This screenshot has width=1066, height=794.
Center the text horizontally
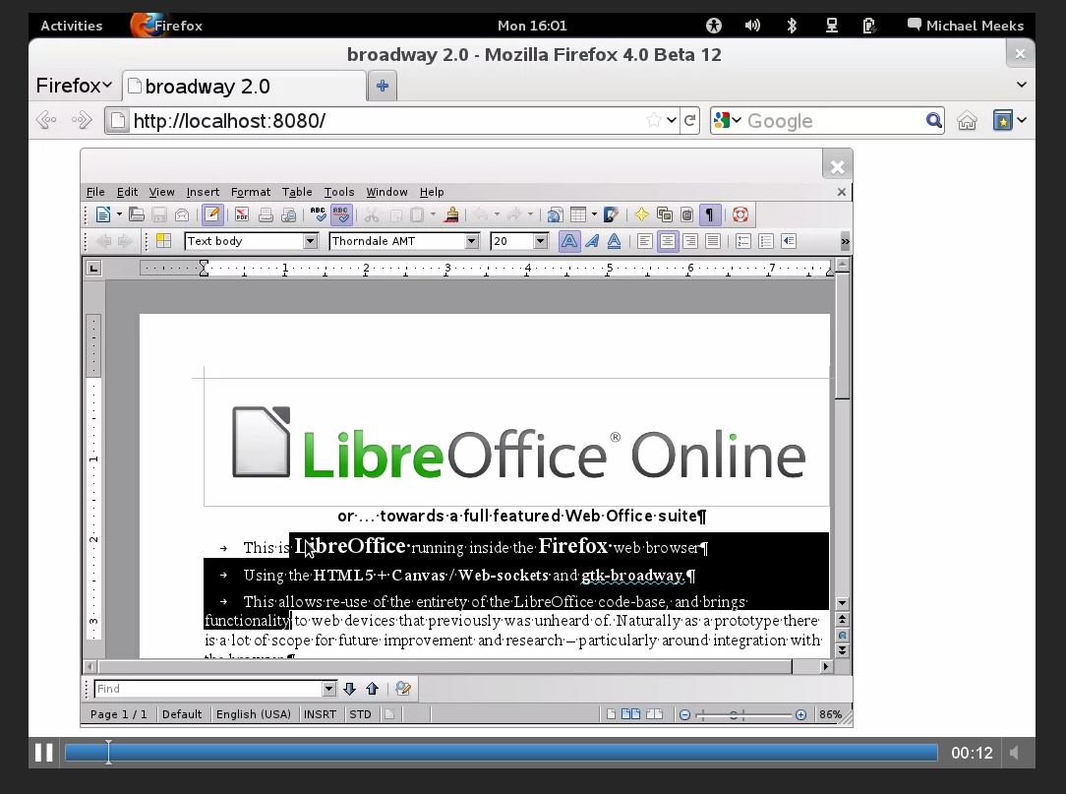[x=668, y=241]
